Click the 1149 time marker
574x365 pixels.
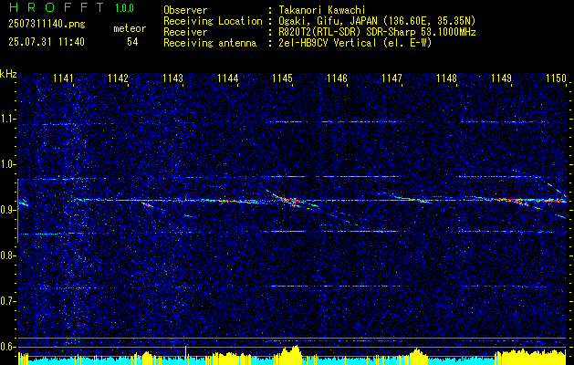click(x=502, y=78)
